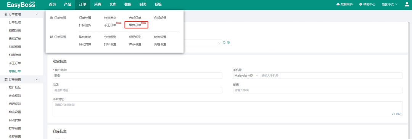412x139 pixels.
Task: Open 扫描发货 in the left sidebar
Action: click(x=15, y=30)
